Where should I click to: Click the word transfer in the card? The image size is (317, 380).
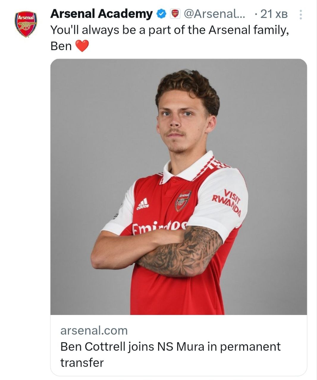pos(82,362)
